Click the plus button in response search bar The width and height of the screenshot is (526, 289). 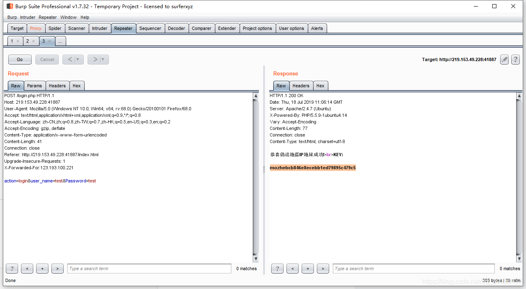click(308, 269)
